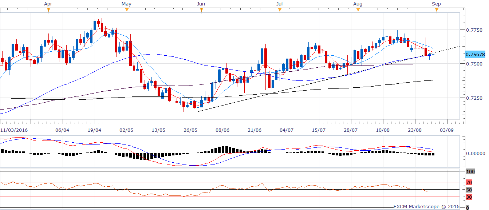The width and height of the screenshot is (489, 210).
Task: Click the RSI 0 level label
Action: pyautogui.click(x=468, y=207)
